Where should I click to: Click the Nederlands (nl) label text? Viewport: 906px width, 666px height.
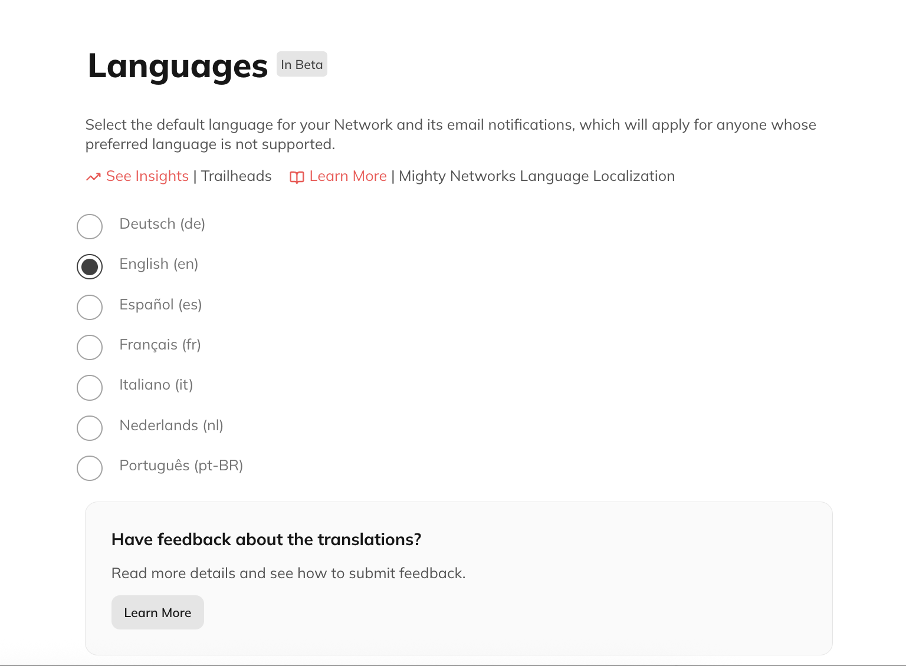[171, 426]
